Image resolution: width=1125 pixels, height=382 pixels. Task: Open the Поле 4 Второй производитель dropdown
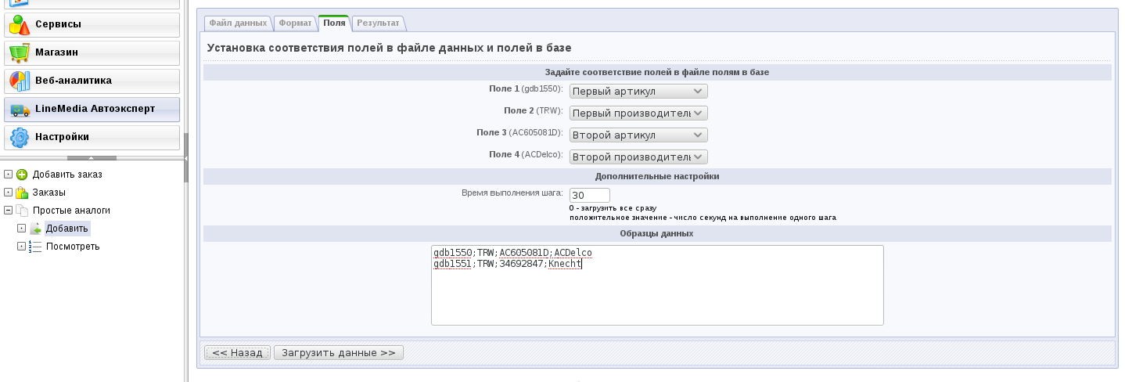click(638, 157)
